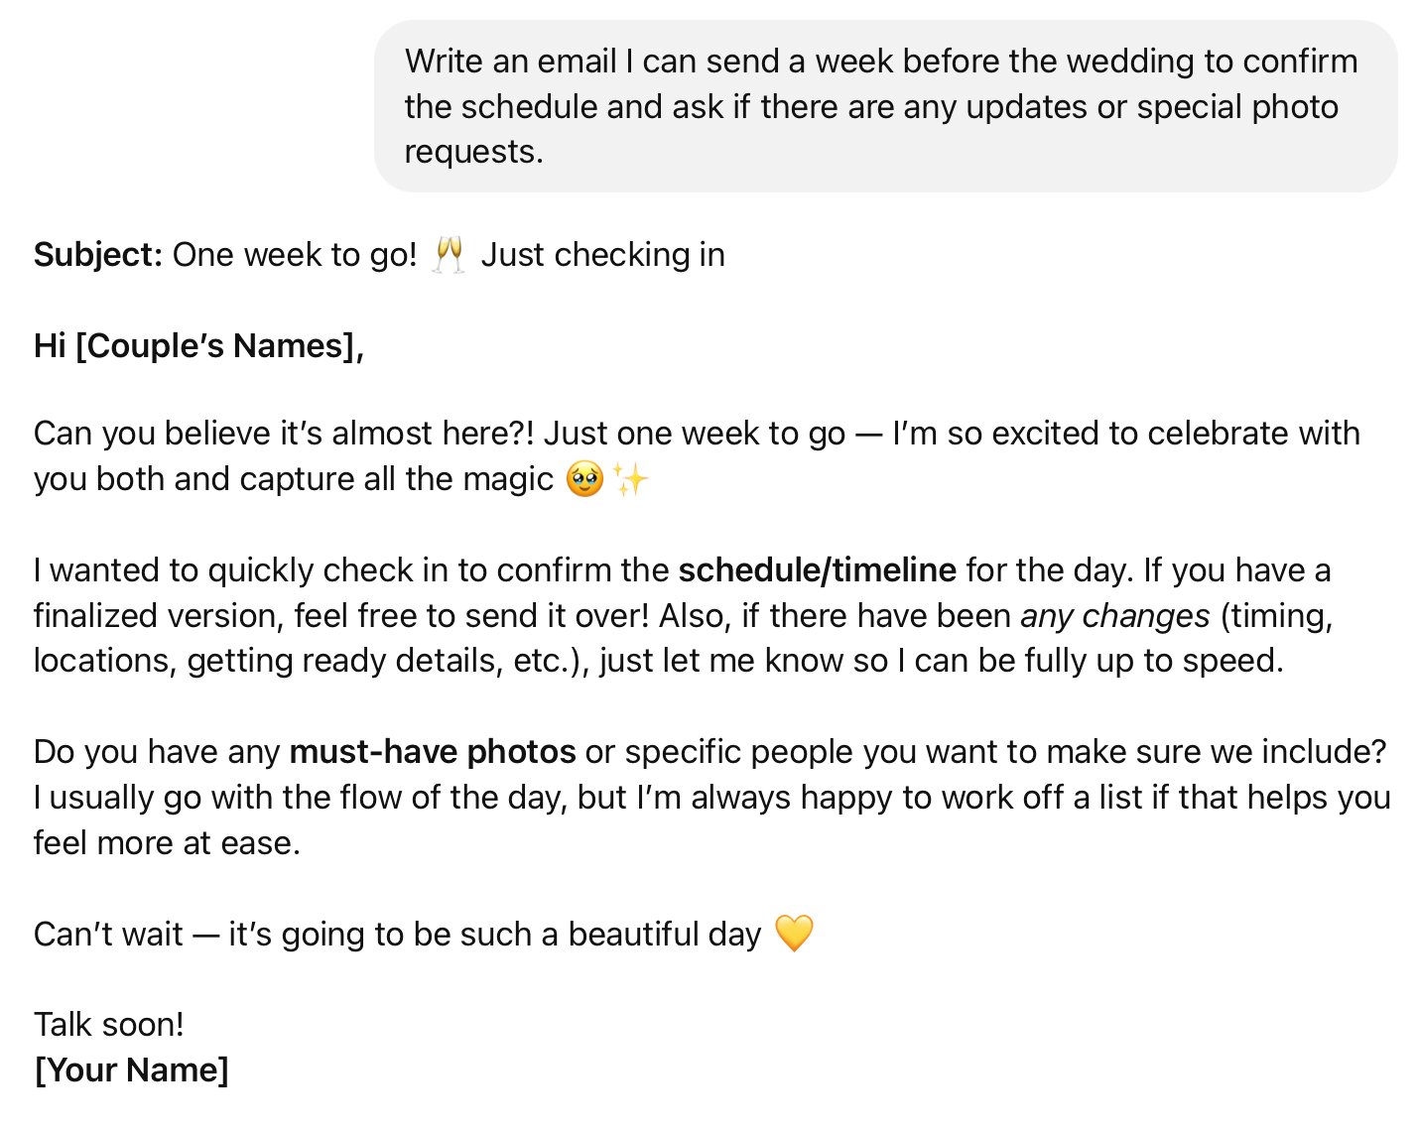Screen dimensions: 1418x1132
Task: Click the [Your Name] placeholder
Action: tap(131, 1069)
